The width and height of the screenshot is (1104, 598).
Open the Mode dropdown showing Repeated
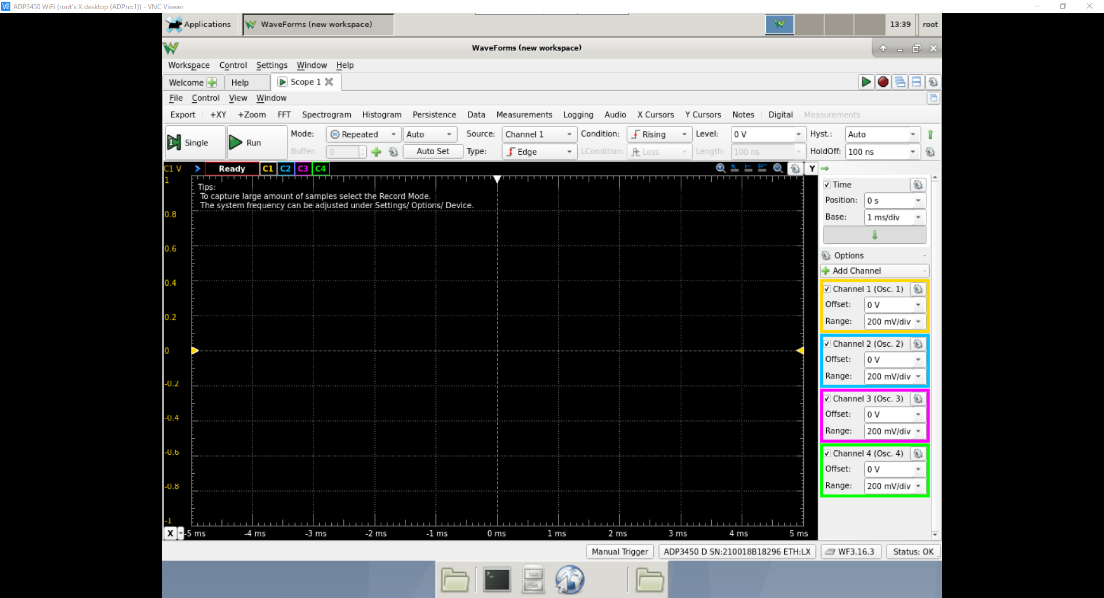tap(363, 135)
